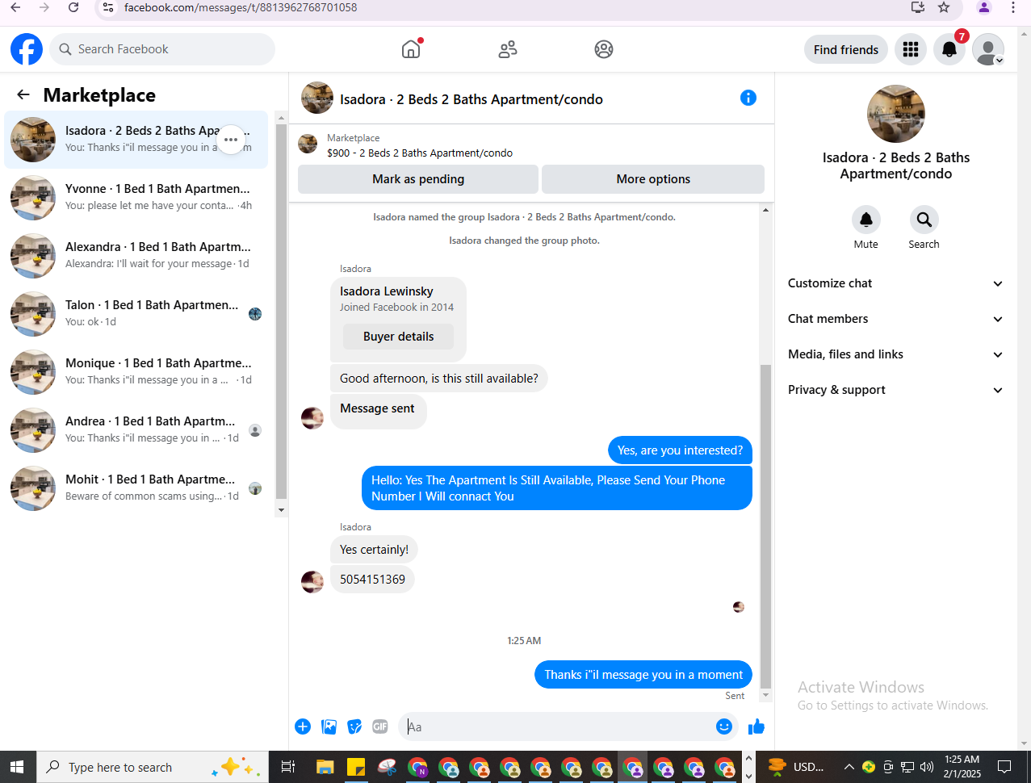Click the browser address bar URL
The height and width of the screenshot is (783, 1031).
pos(241,7)
